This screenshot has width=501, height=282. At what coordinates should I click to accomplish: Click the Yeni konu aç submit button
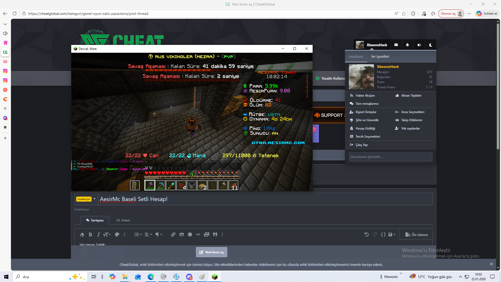212,252
